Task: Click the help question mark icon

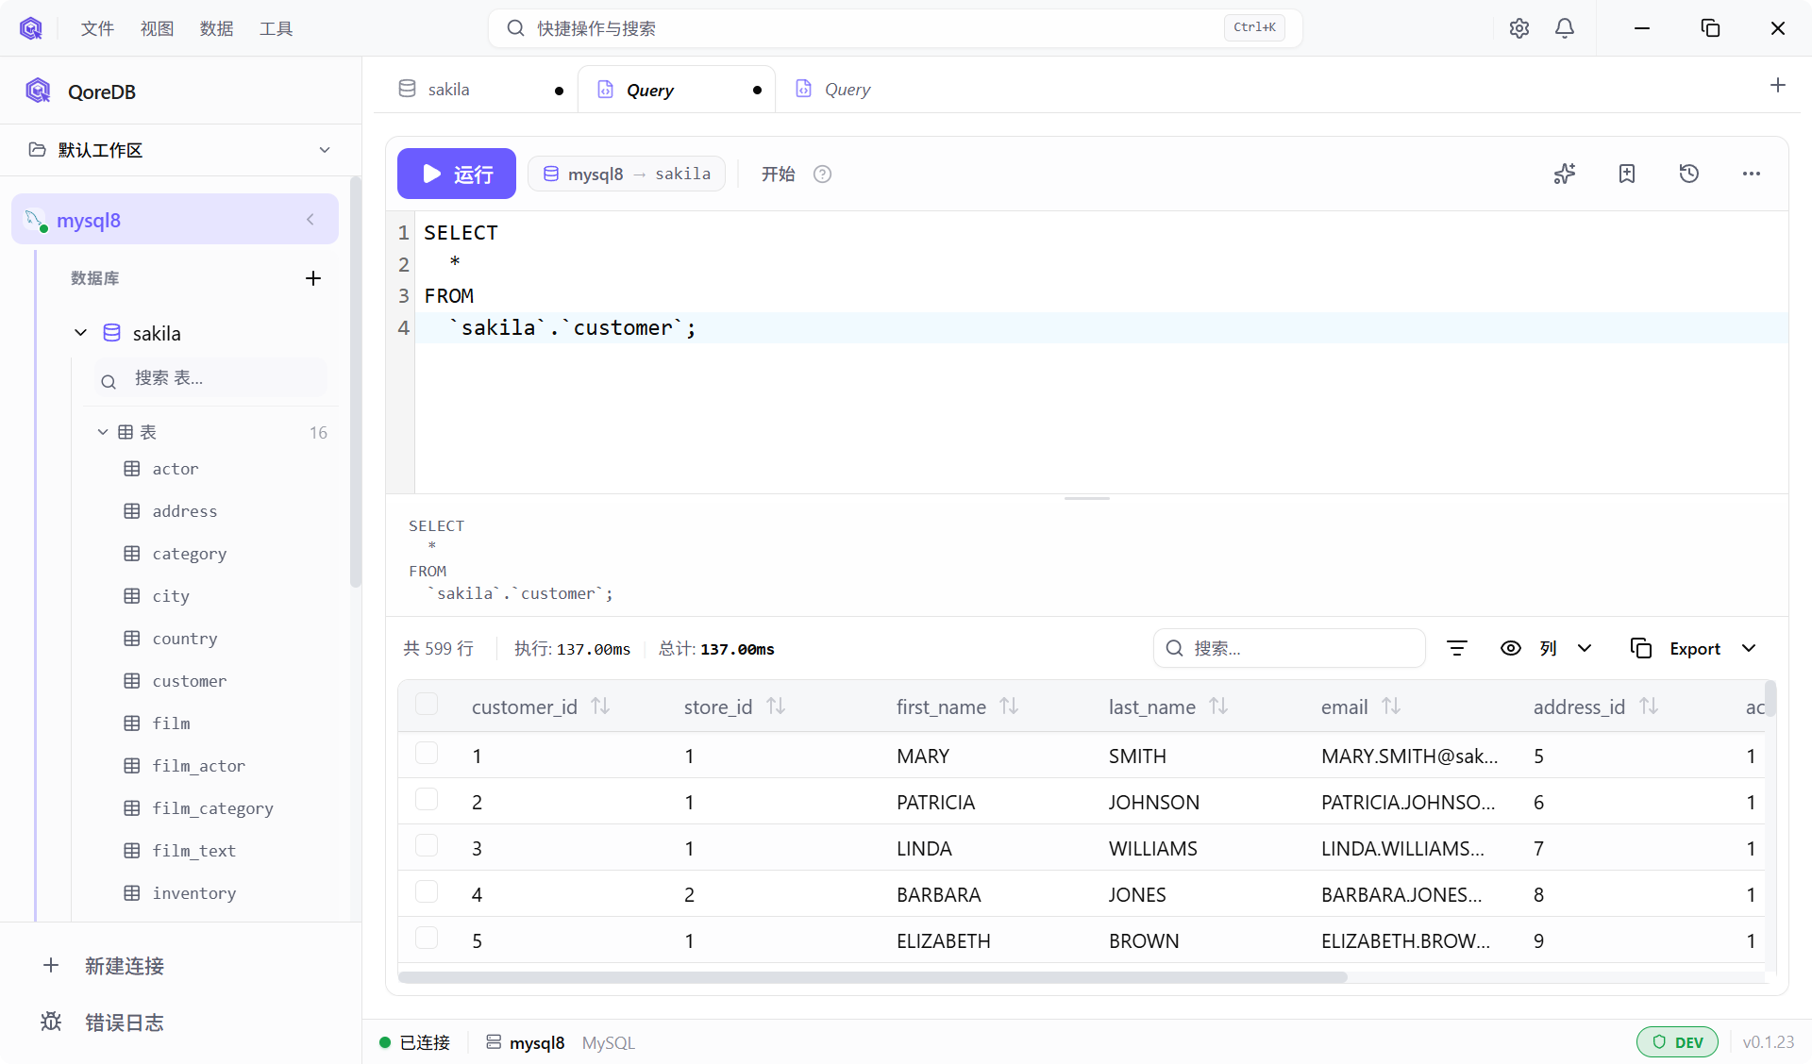Action: [x=822, y=175]
